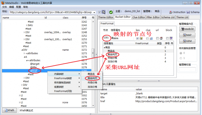The width and height of the screenshot is (202, 115).
Task: Select sample copy radio option 0
Action: (x=181, y=53)
